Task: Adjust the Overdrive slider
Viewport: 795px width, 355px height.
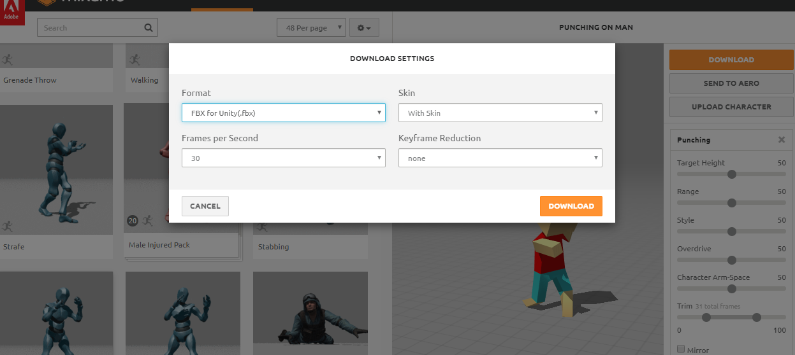Action: (x=732, y=260)
